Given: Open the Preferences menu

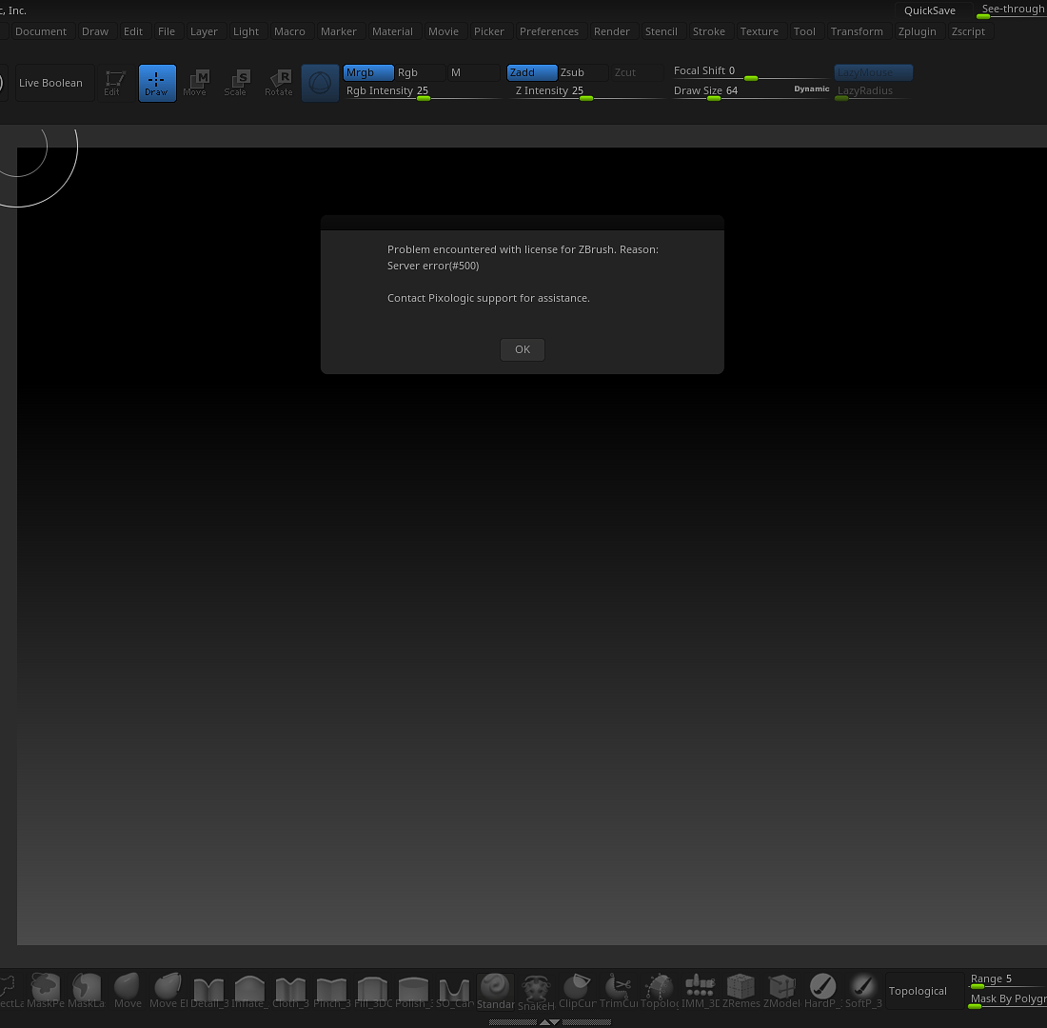Looking at the screenshot, I should click(549, 31).
